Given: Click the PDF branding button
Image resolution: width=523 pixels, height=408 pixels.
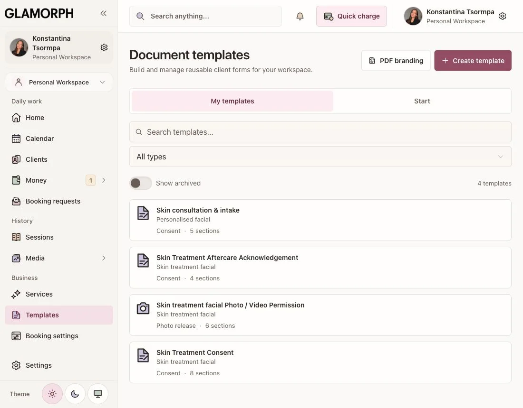Looking at the screenshot, I should point(396,61).
